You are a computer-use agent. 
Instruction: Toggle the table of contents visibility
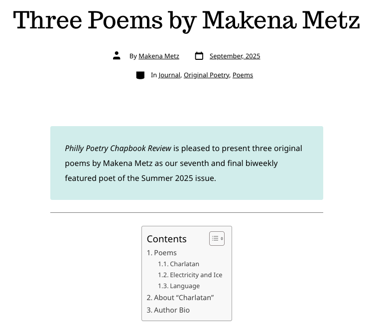click(x=217, y=239)
